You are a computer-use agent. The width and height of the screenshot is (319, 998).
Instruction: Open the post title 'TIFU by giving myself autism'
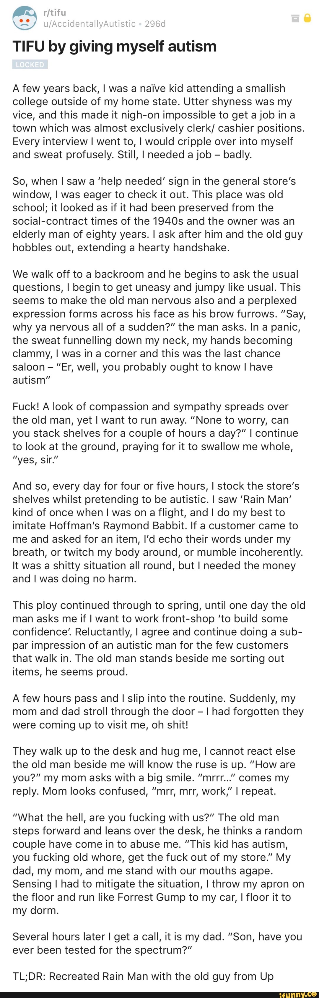point(115,46)
